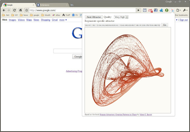Open the blue puzzle piece extension
The image size is (190, 132).
[161, 10]
